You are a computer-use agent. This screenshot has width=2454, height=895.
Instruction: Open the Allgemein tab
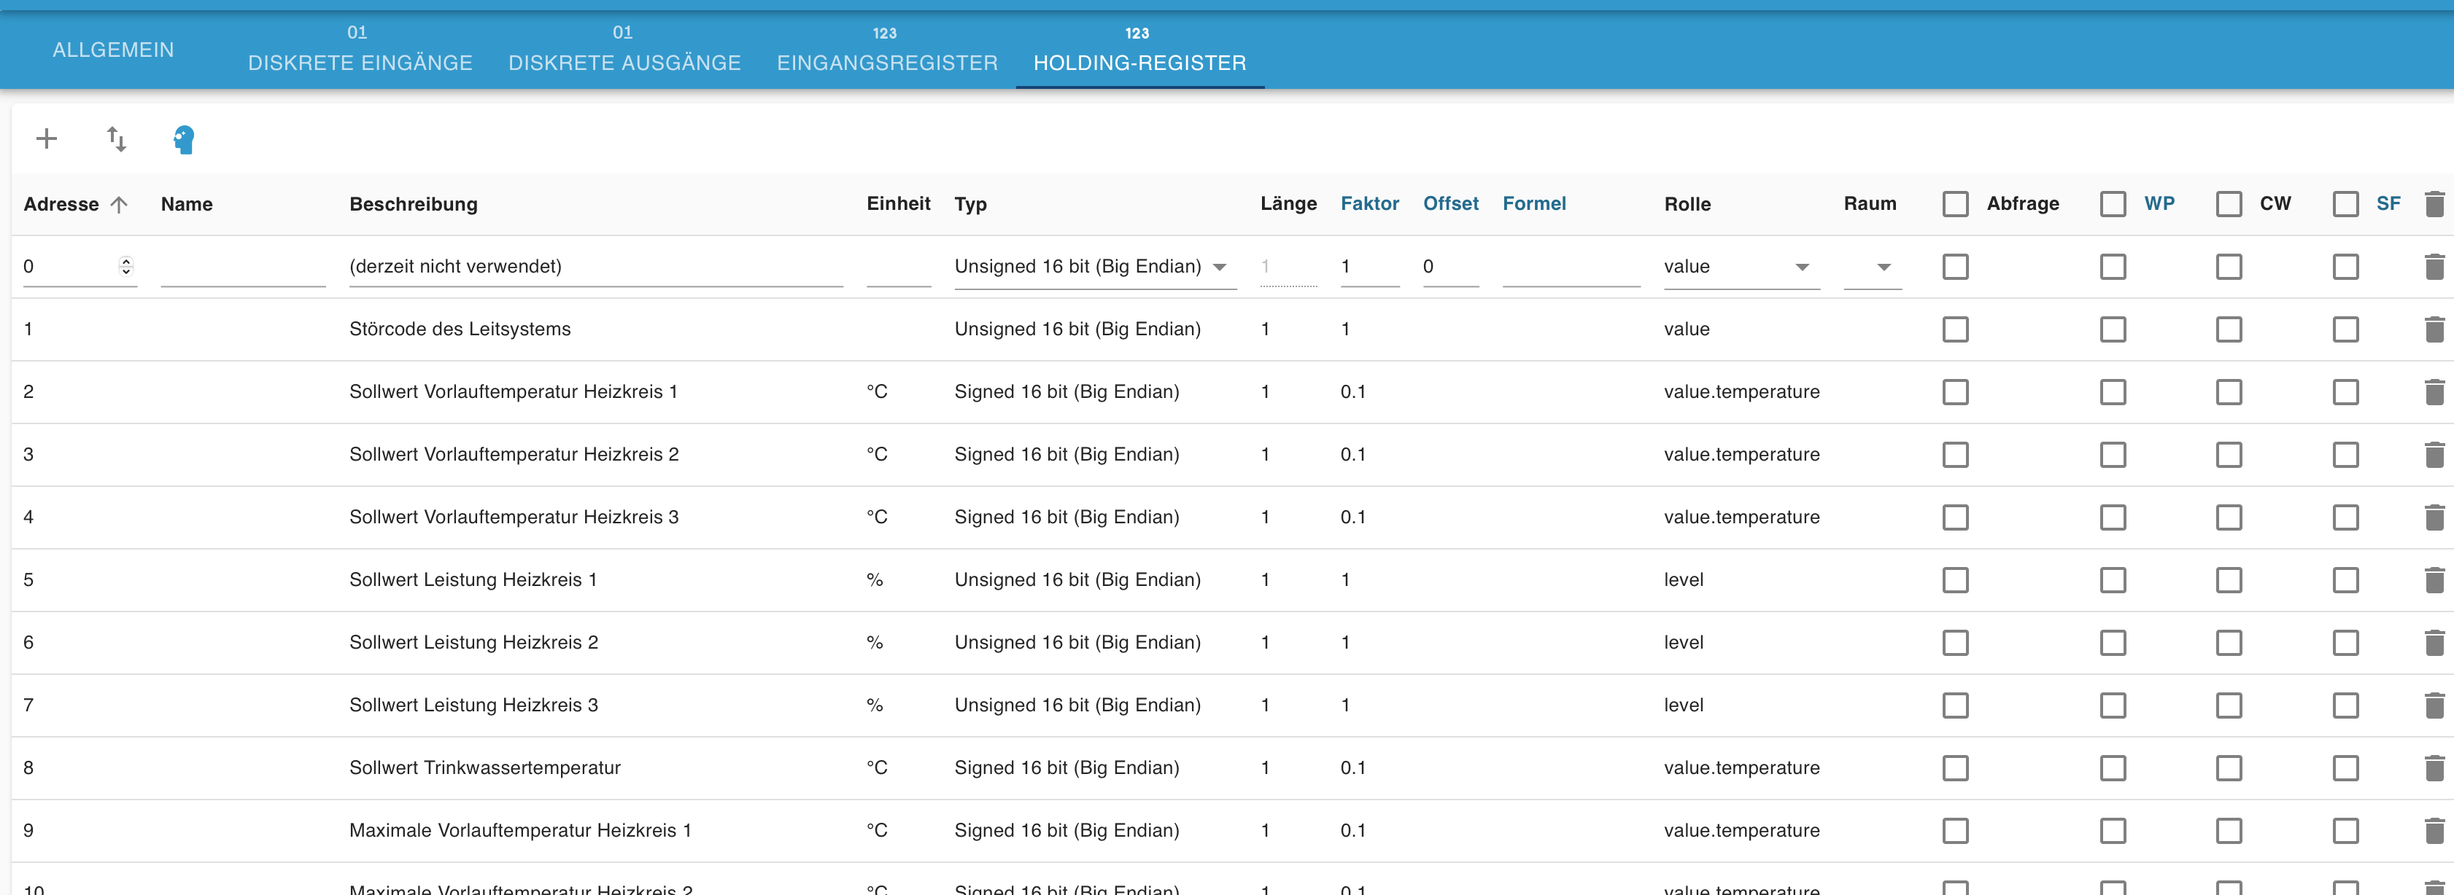(x=113, y=50)
